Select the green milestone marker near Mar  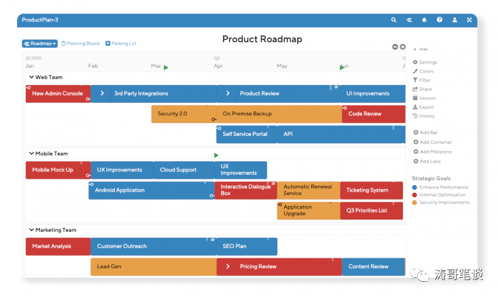pos(166,67)
